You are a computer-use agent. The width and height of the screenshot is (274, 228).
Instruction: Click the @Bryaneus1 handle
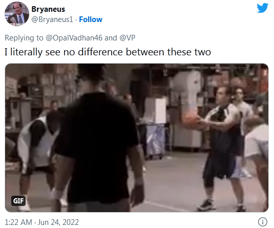[52, 19]
